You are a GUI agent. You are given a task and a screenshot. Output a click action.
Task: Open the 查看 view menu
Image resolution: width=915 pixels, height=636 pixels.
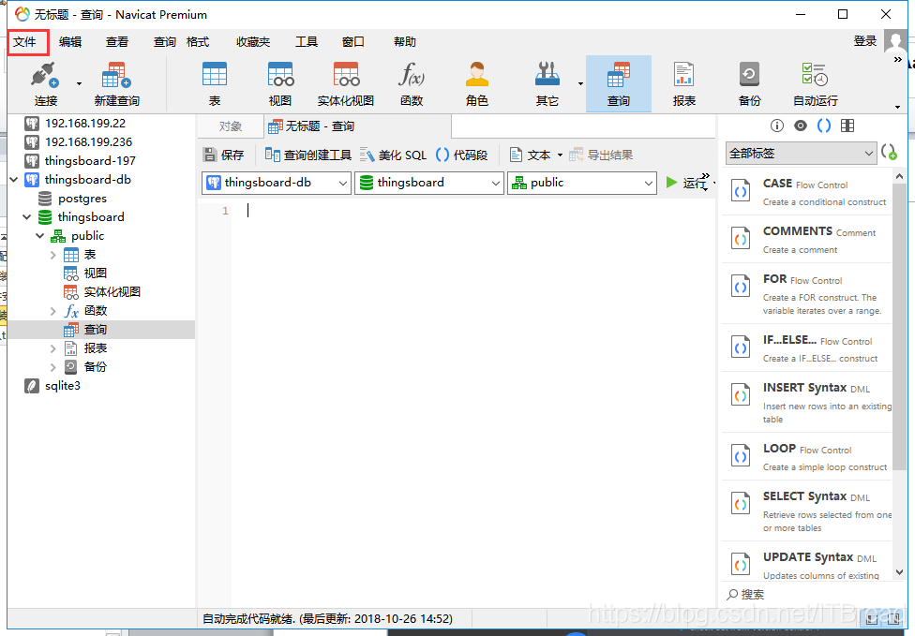tap(116, 42)
